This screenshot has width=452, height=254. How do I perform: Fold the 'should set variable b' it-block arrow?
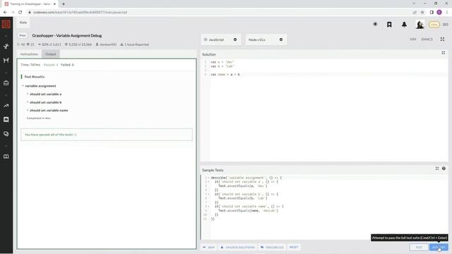click(209, 194)
